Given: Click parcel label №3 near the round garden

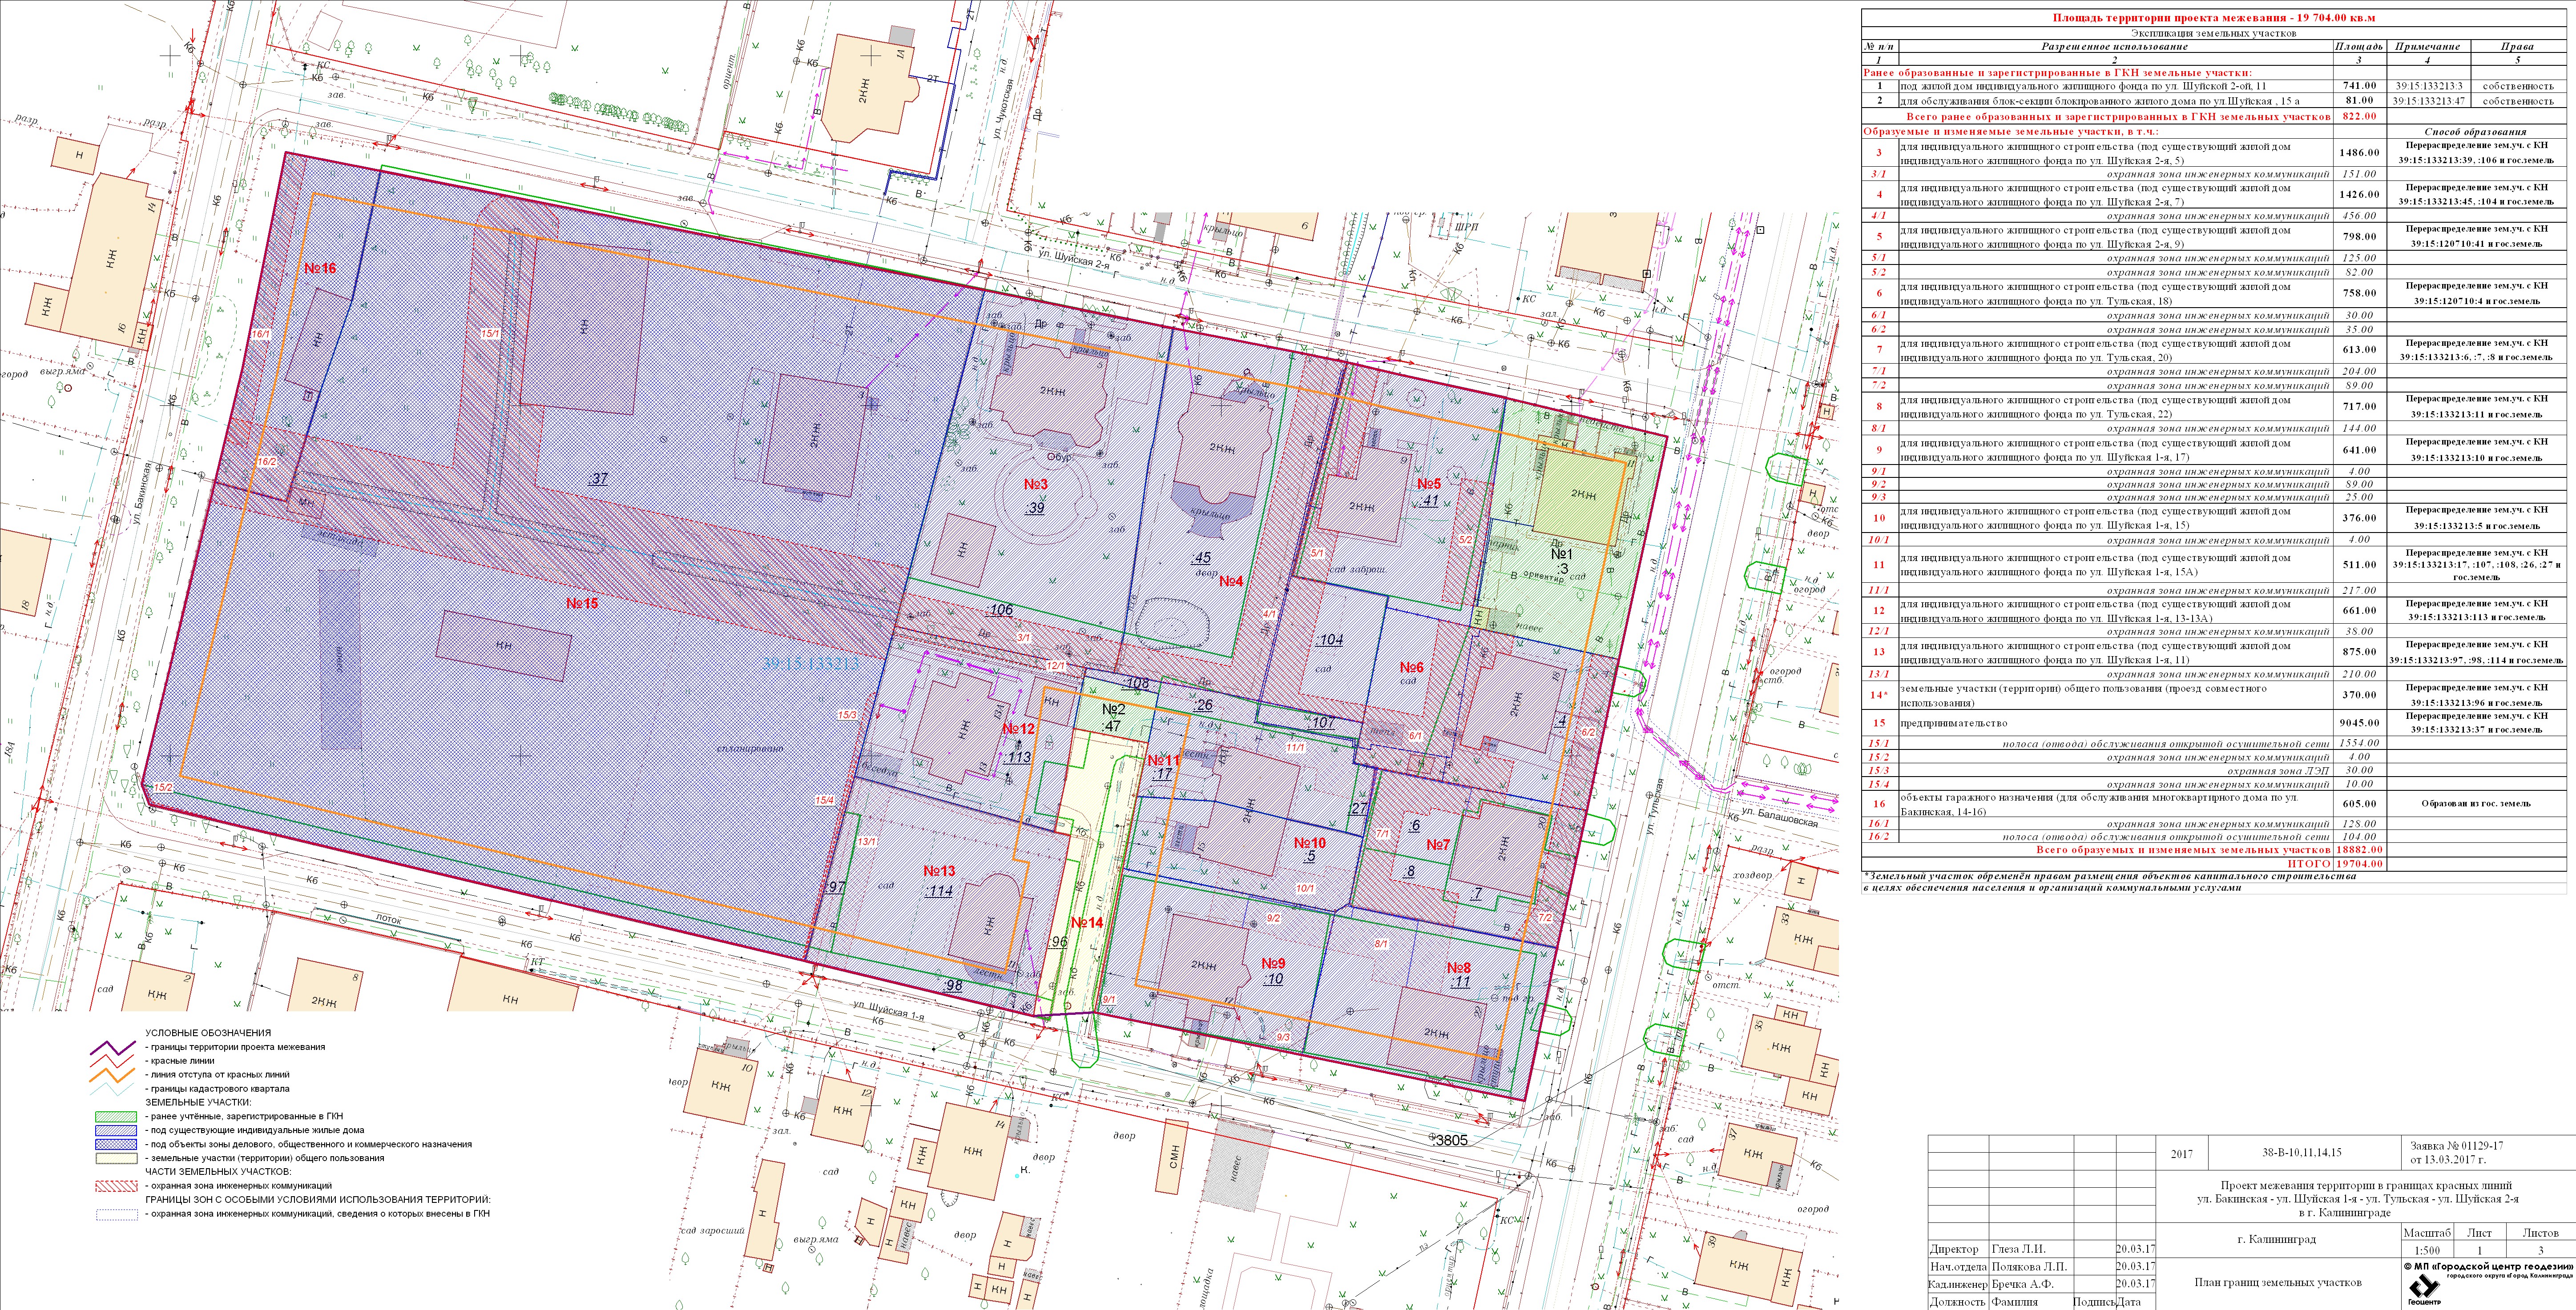Looking at the screenshot, I should click(1035, 485).
